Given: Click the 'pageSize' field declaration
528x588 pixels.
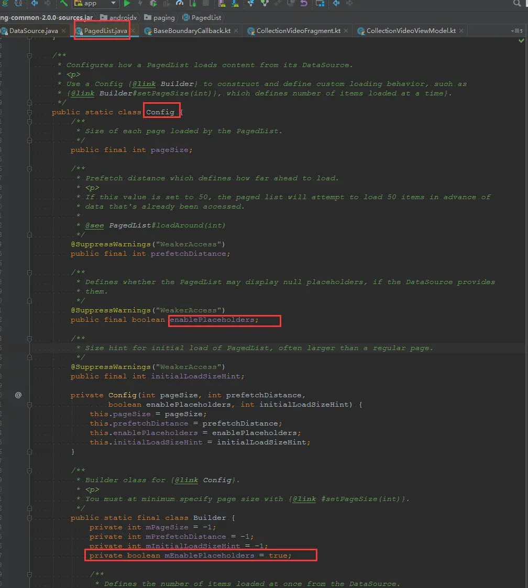Looking at the screenshot, I should point(171,150).
